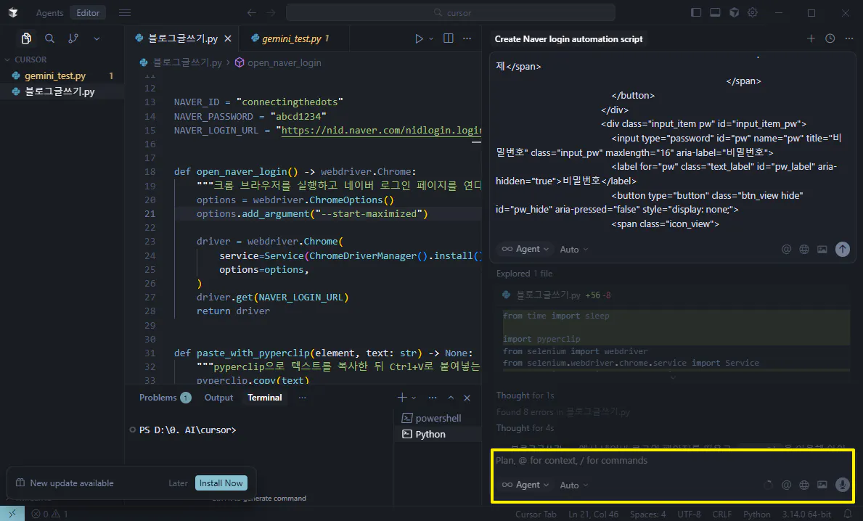Toggle the bottom panel layout icon
The width and height of the screenshot is (863, 521).
tap(715, 12)
